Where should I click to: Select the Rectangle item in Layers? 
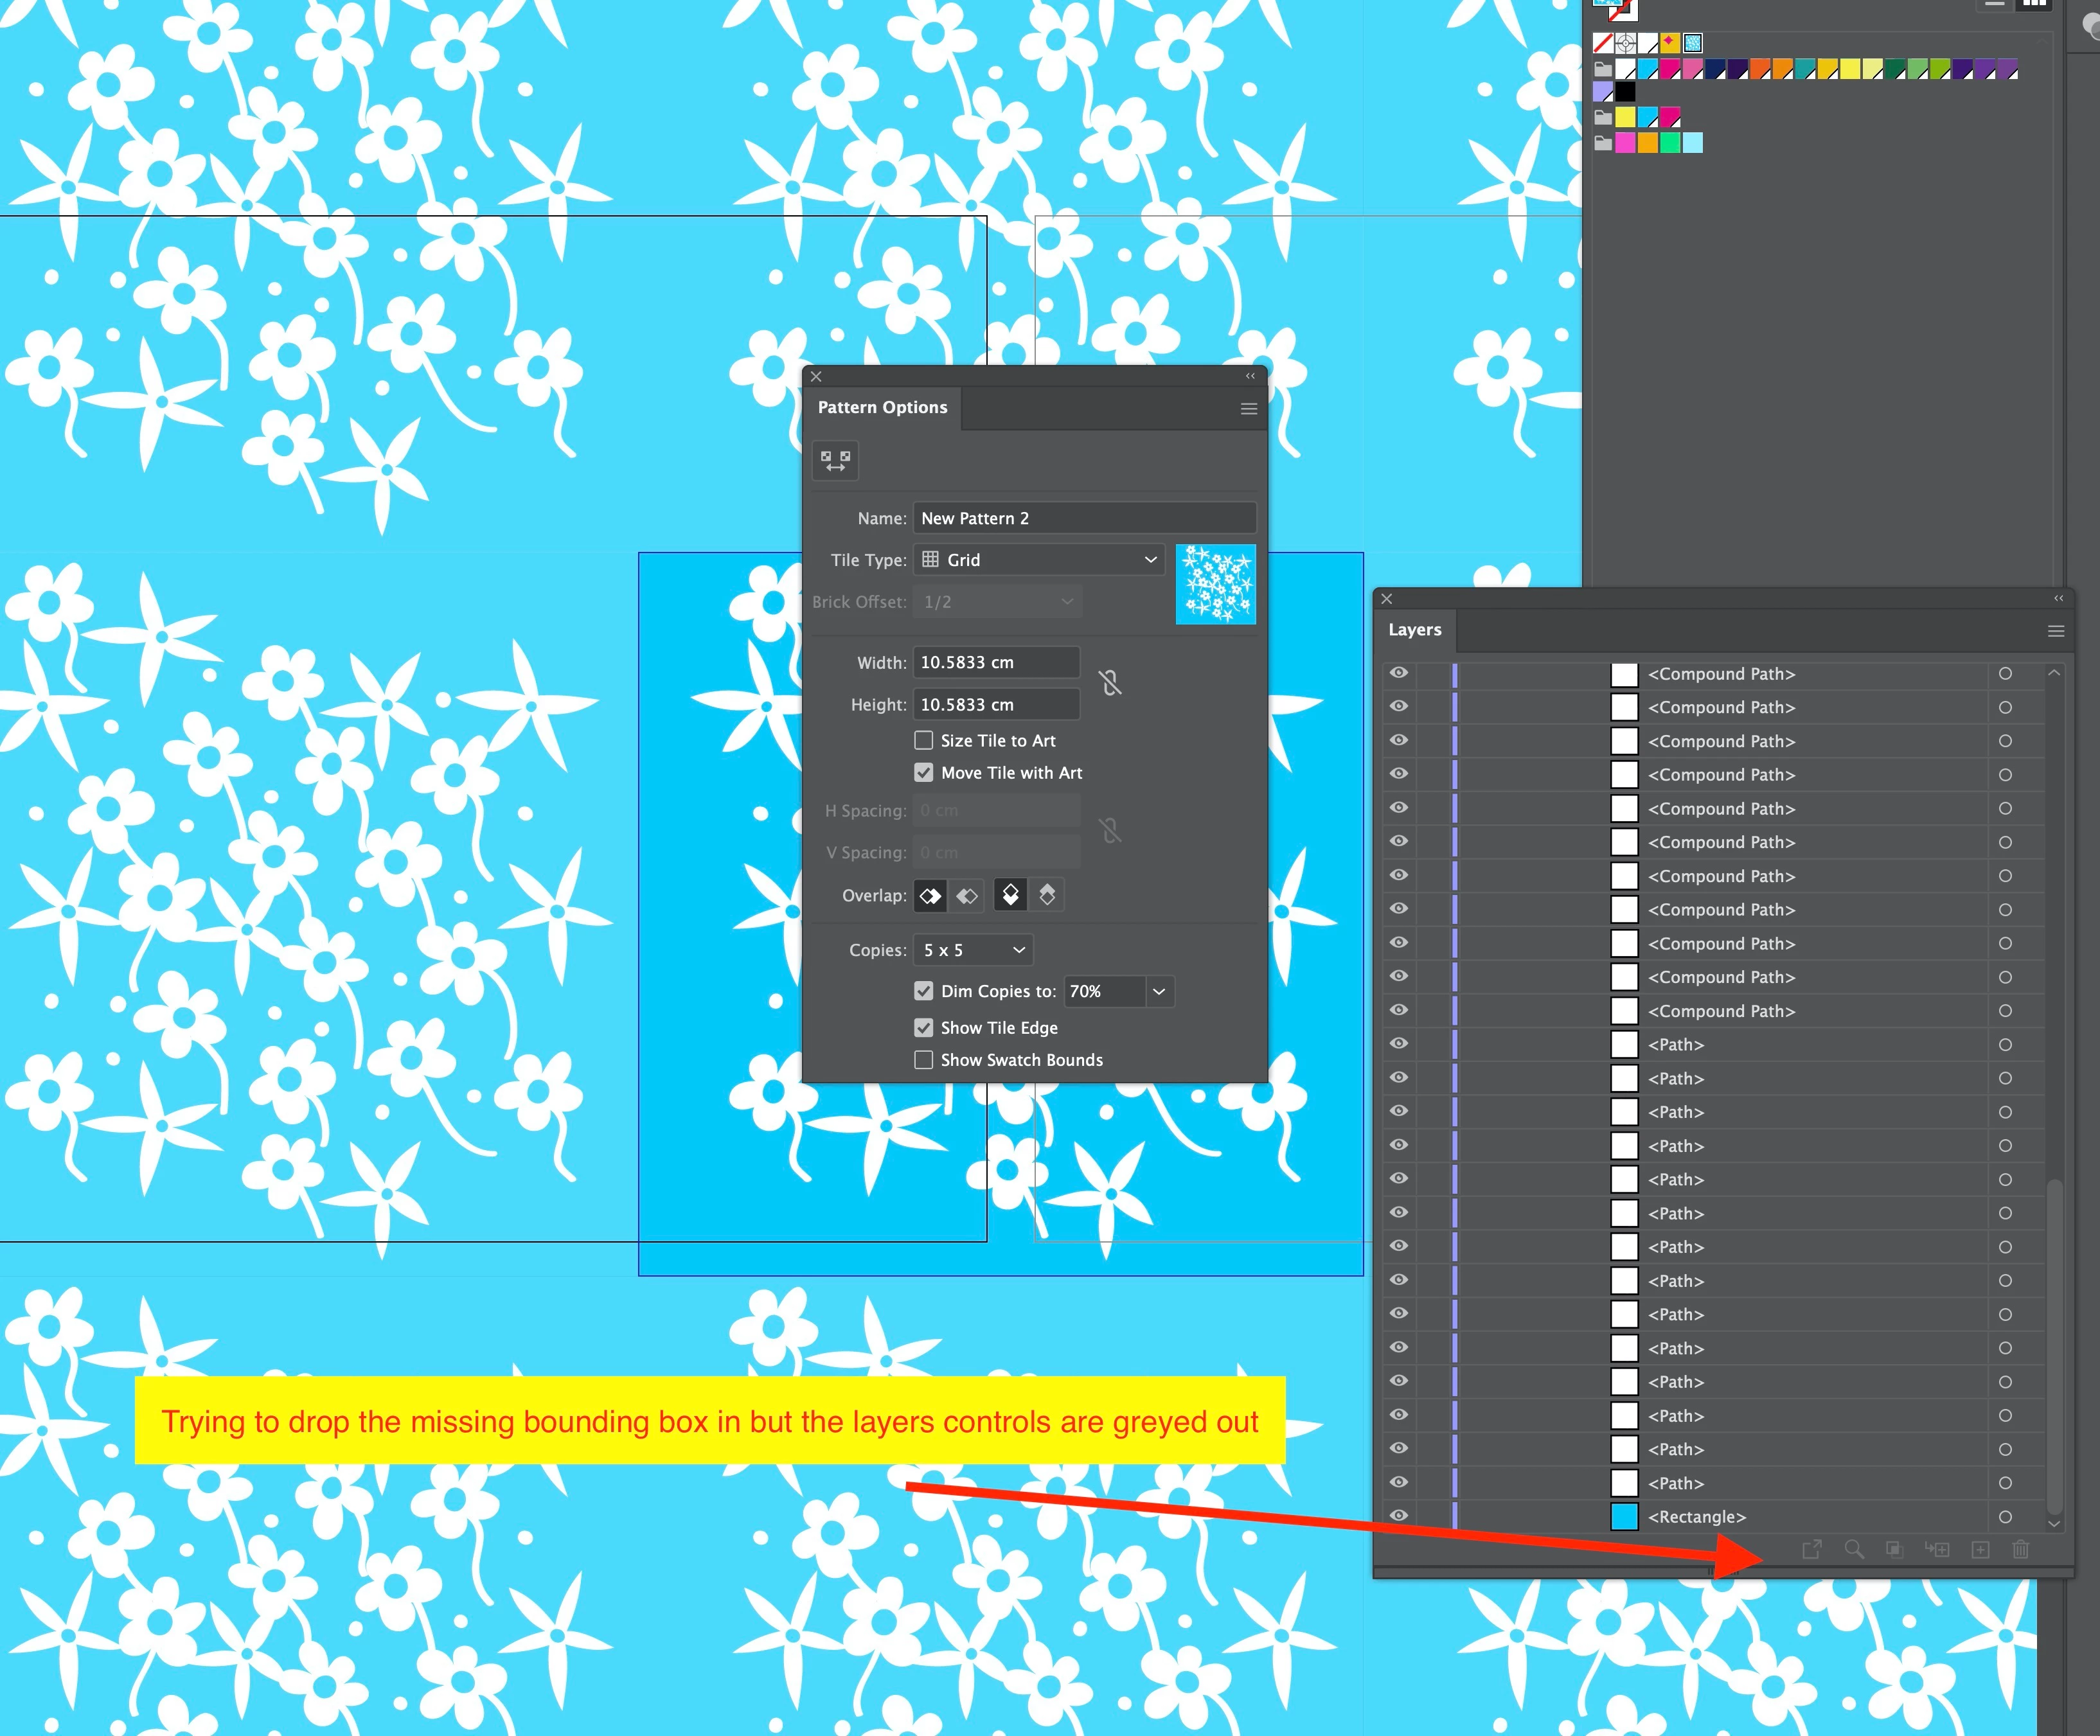coord(1697,1517)
